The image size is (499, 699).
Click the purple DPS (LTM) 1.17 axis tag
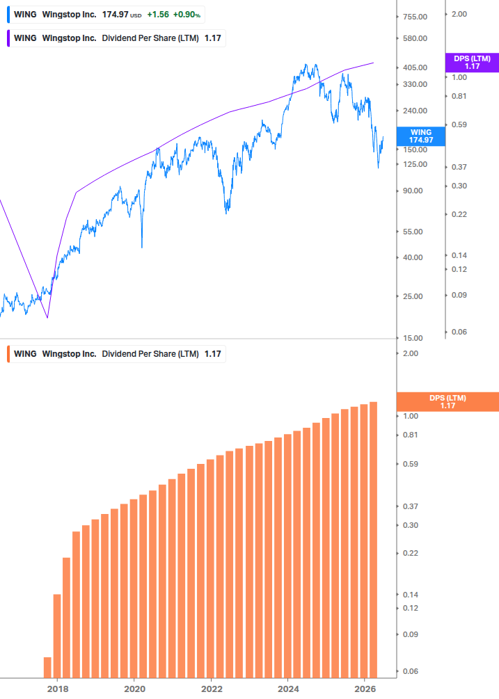472,63
